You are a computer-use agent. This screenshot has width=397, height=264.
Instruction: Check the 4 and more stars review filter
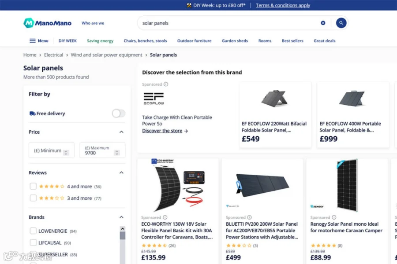click(33, 187)
